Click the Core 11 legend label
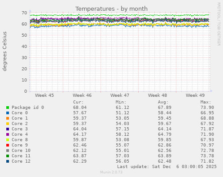 [x=21, y=156]
